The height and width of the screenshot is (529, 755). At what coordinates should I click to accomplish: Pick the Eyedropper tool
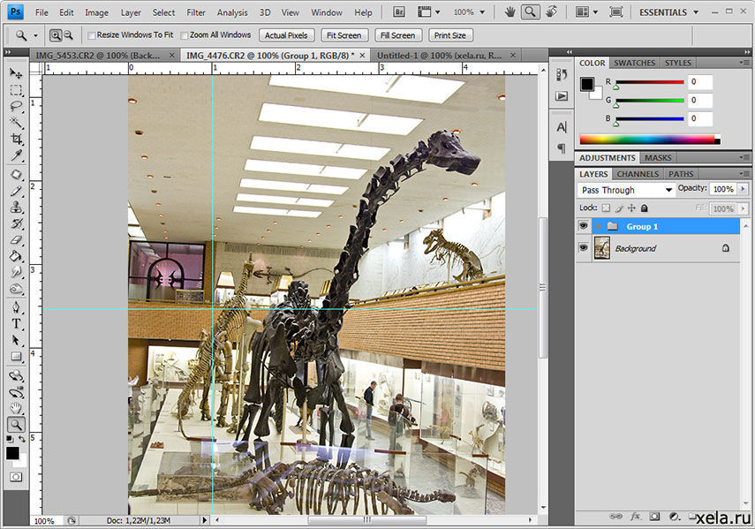click(16, 156)
